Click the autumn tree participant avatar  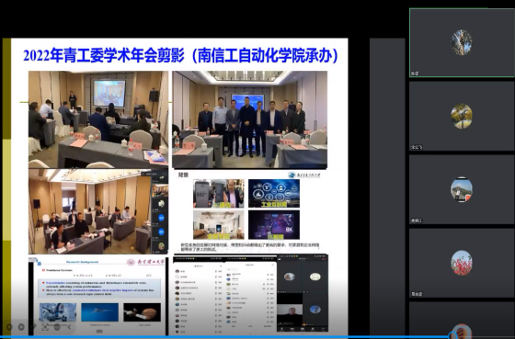[461, 116]
